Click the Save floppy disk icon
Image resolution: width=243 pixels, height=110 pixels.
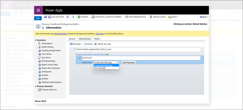point(45,17)
